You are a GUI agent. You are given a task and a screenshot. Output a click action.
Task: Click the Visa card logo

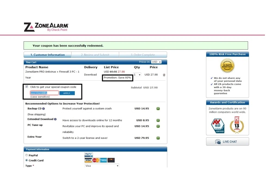click(x=88, y=160)
